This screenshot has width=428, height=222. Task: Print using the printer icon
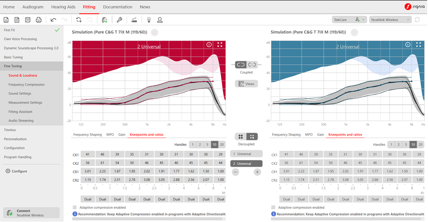[x=39, y=20]
